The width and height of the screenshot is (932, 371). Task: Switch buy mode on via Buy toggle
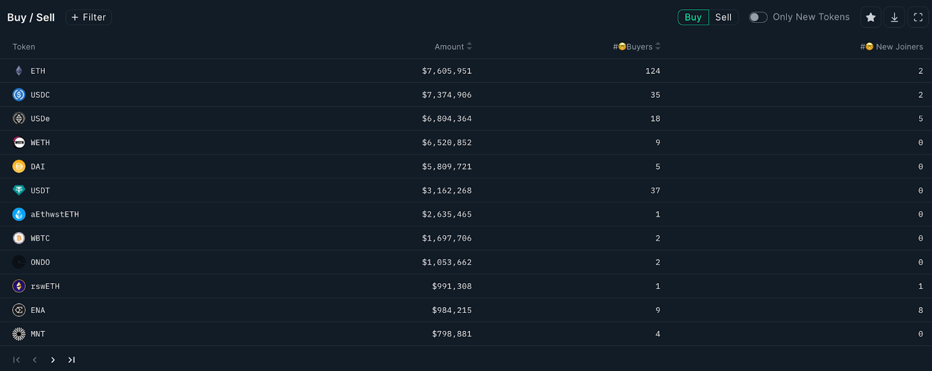coord(693,17)
